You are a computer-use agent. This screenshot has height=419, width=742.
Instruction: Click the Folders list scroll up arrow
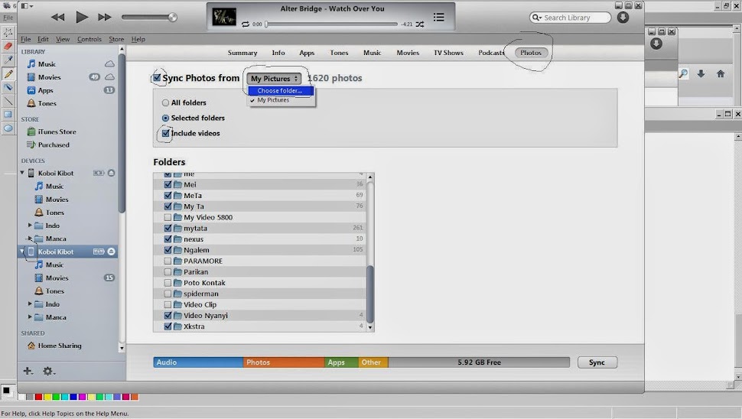(370, 177)
